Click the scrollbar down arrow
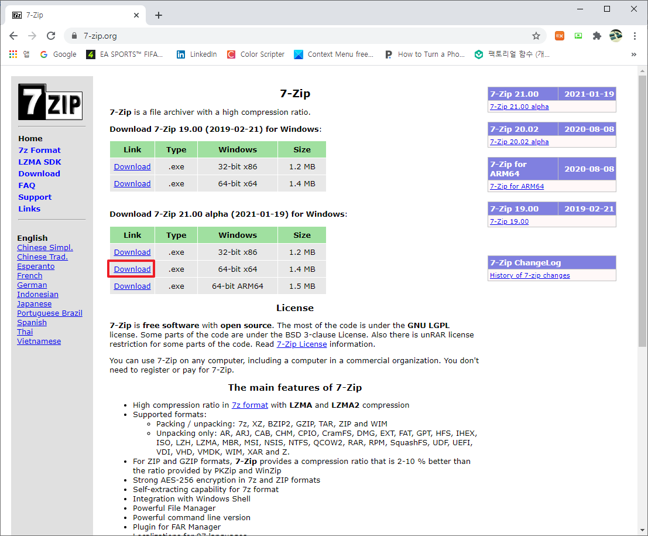The image size is (648, 536). (x=642, y=530)
